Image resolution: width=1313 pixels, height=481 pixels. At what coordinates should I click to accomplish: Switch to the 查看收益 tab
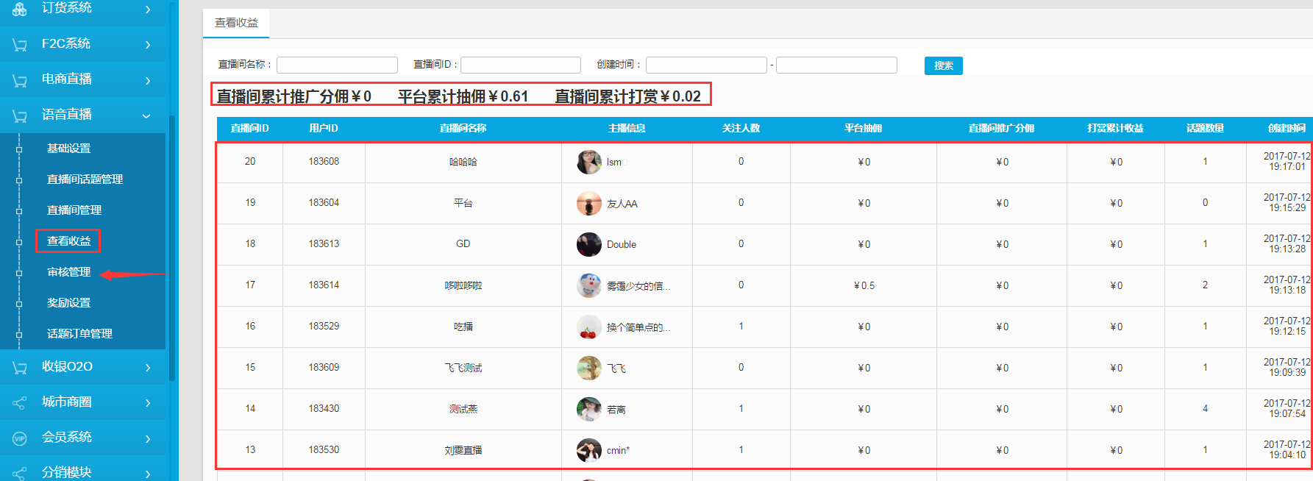click(236, 23)
